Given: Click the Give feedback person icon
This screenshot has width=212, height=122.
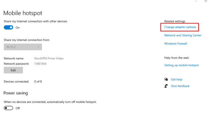Looking at the screenshot, I should (166, 86).
